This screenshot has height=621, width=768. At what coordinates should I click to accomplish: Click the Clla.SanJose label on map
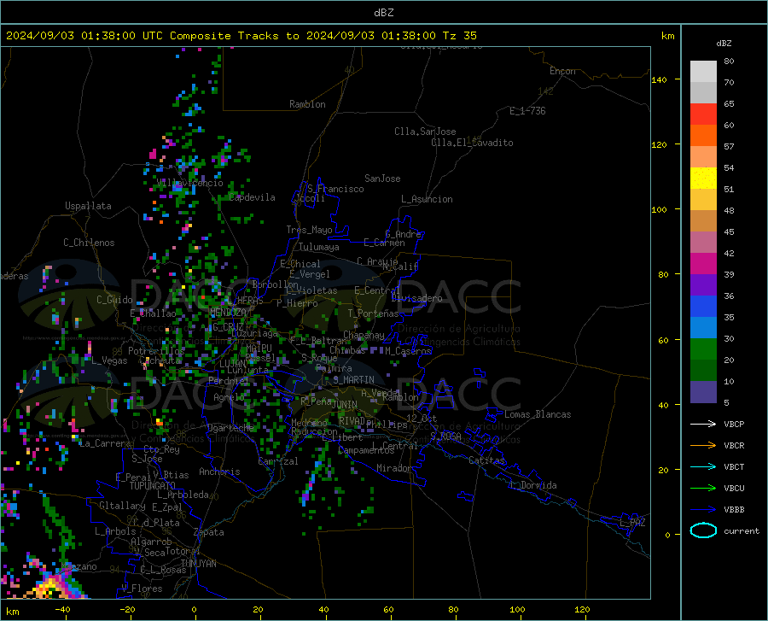click(x=425, y=132)
